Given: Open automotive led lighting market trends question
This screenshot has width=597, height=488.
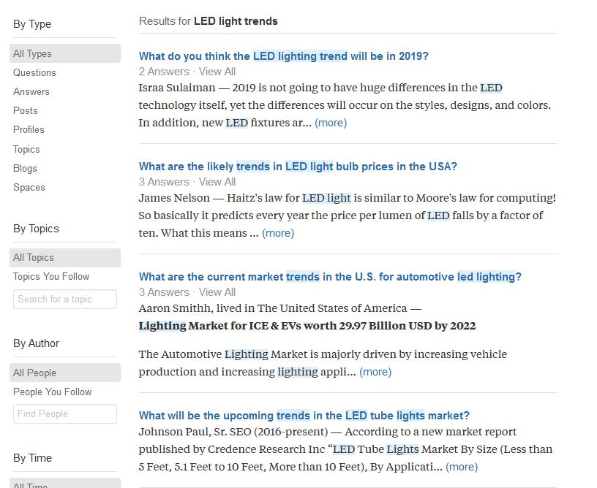Looking at the screenshot, I should (x=330, y=276).
